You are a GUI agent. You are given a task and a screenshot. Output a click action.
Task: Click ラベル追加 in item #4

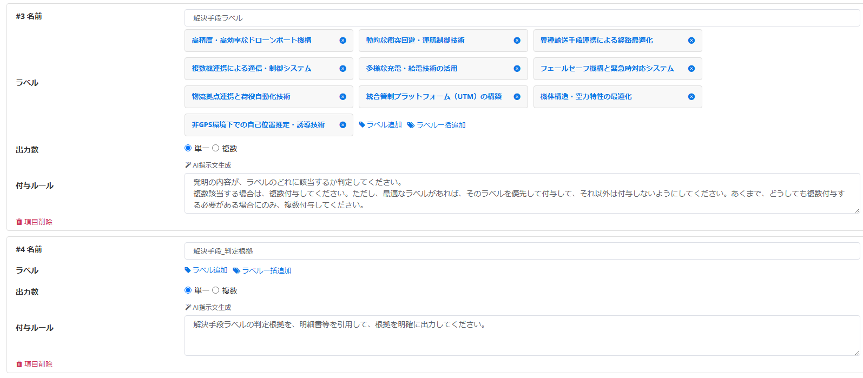point(206,270)
